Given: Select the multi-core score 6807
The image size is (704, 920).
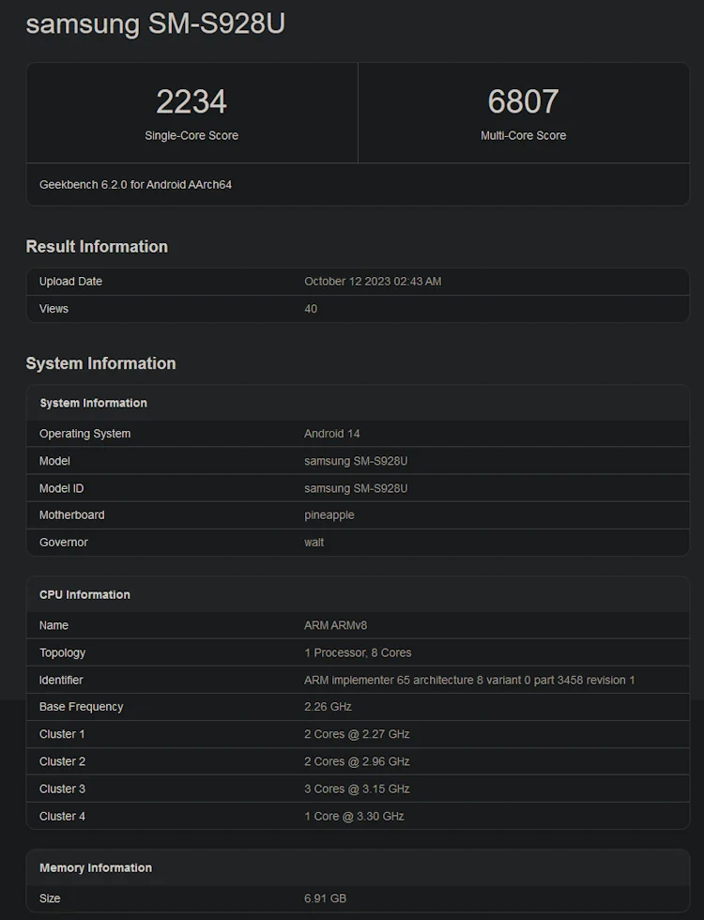Looking at the screenshot, I should click(x=524, y=101).
